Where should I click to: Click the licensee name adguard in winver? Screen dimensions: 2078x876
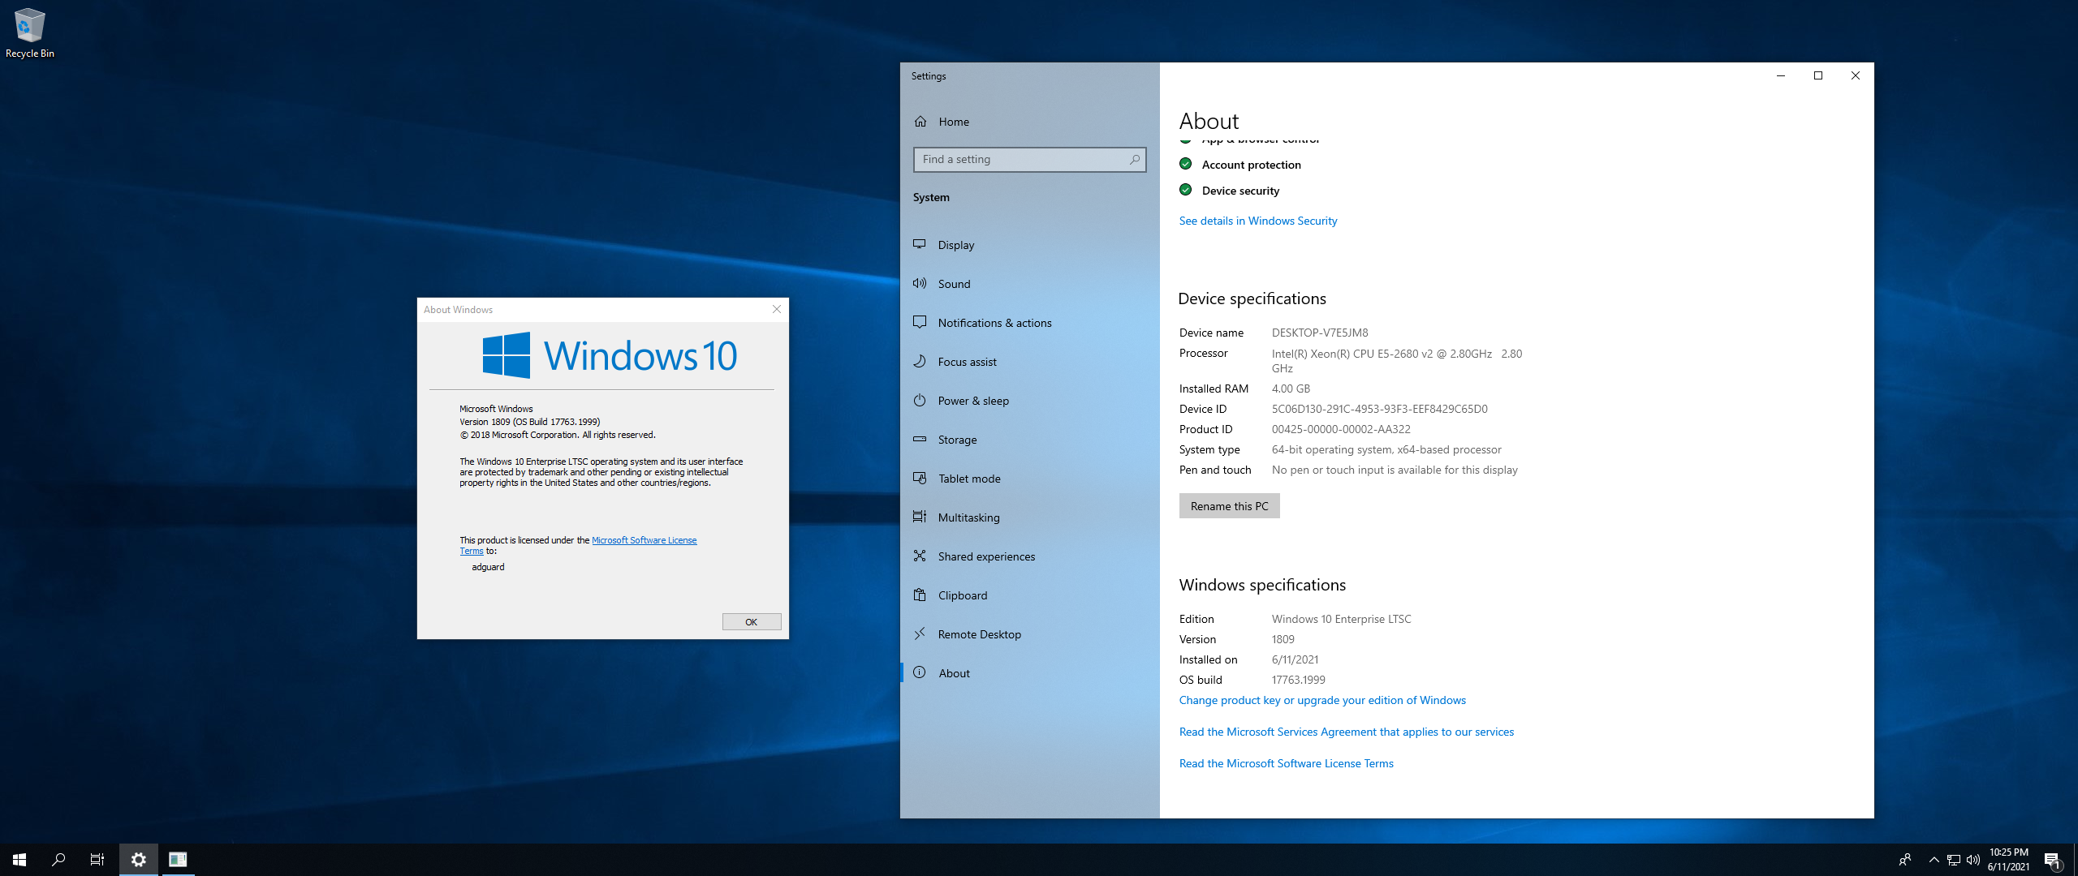pyautogui.click(x=488, y=567)
